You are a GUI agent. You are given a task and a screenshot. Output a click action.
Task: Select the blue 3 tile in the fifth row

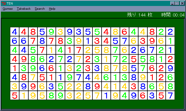pos(97,68)
